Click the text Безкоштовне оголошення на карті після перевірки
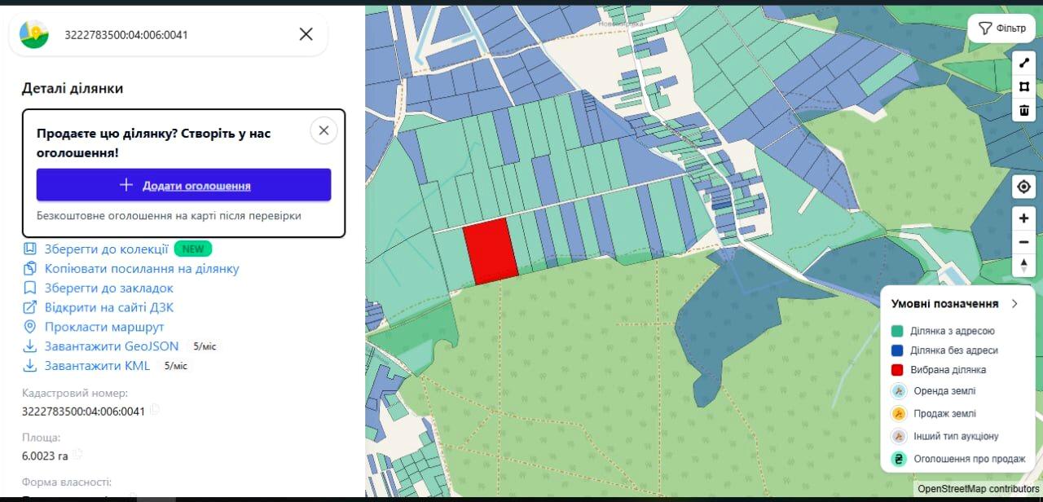Screen dimensions: 1043x502 pyautogui.click(x=169, y=216)
